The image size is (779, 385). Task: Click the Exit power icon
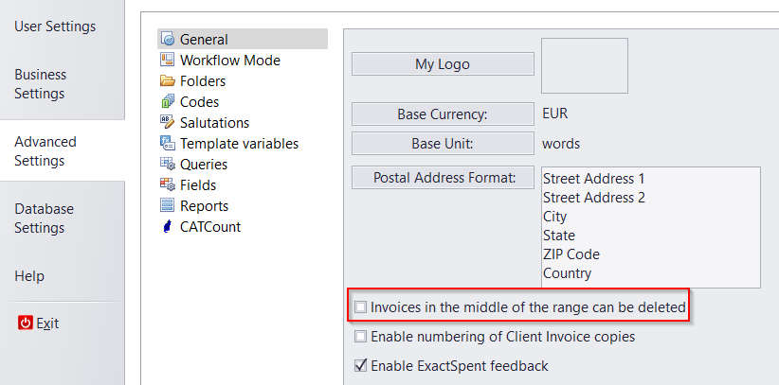[x=26, y=323]
